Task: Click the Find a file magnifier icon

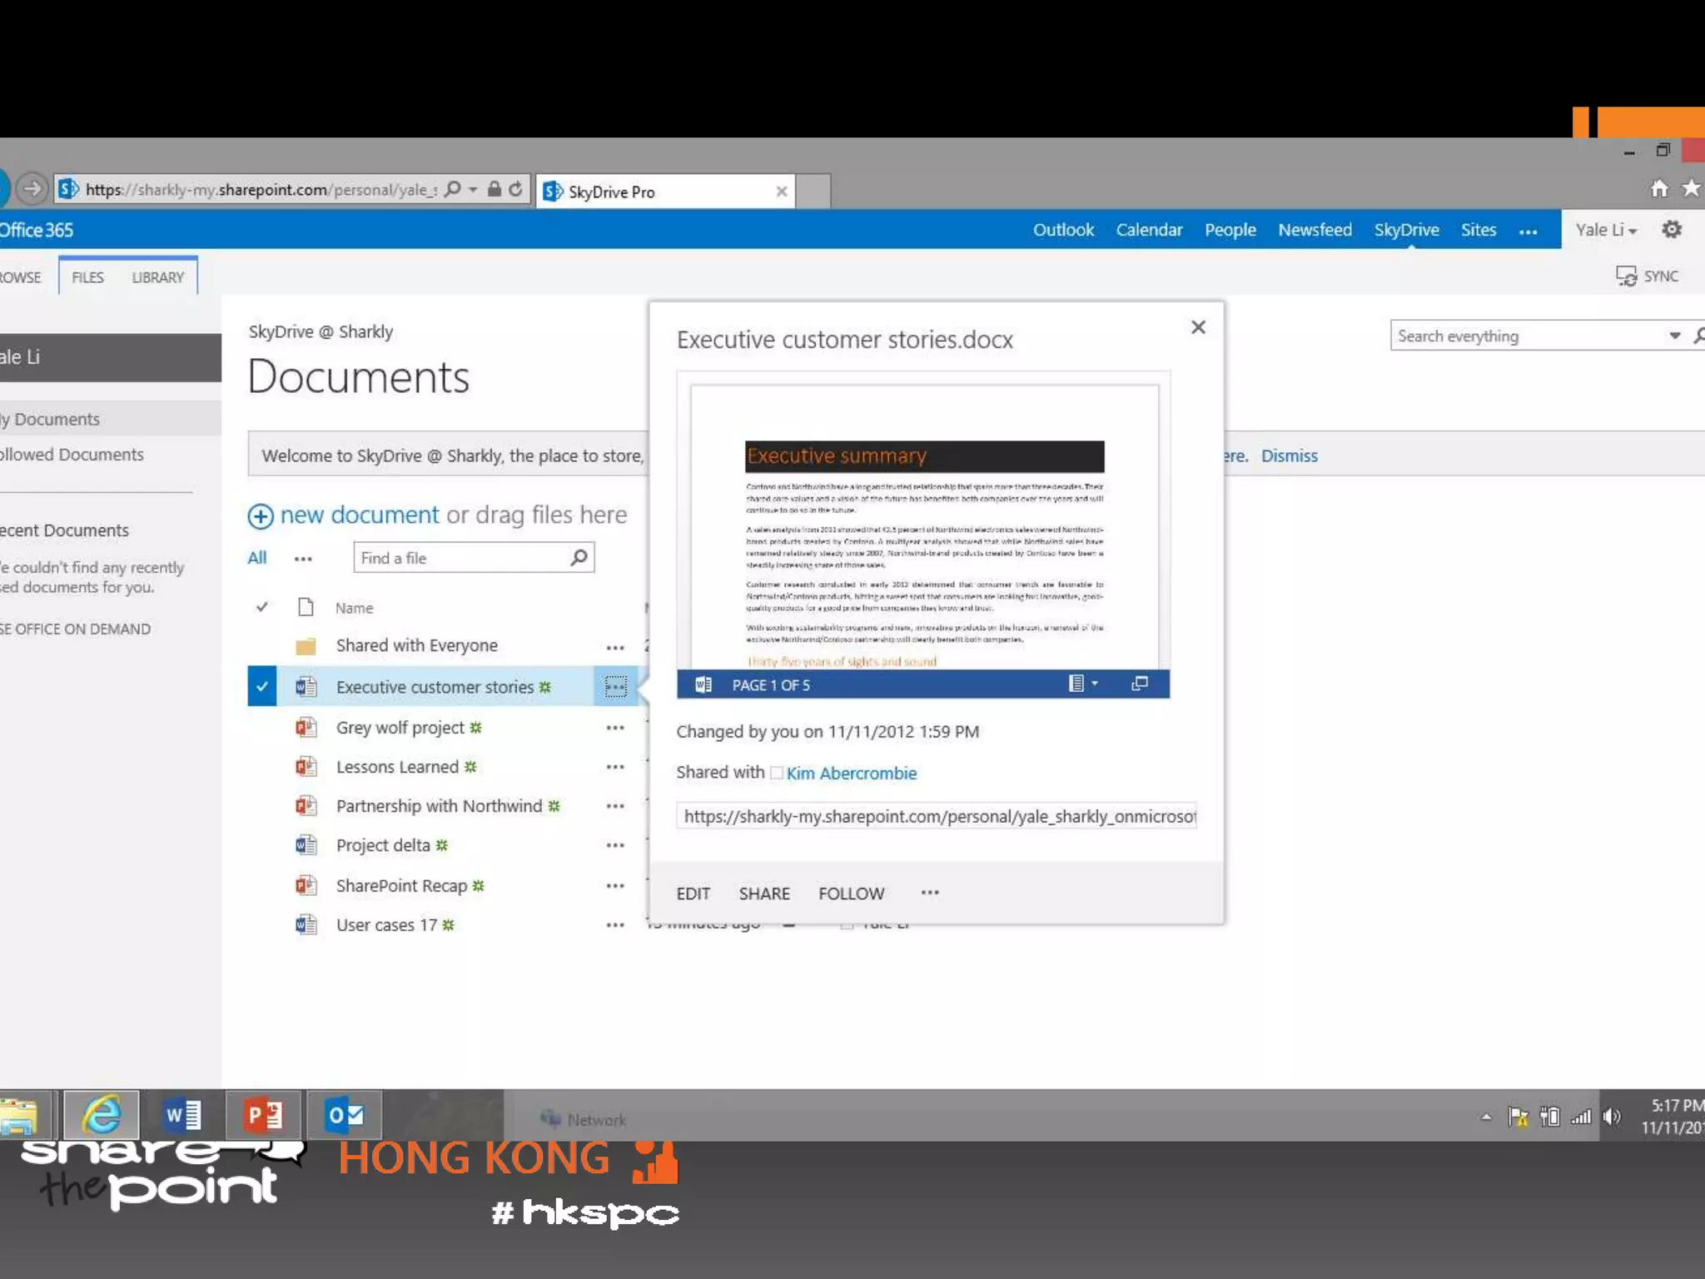Action: click(x=579, y=557)
